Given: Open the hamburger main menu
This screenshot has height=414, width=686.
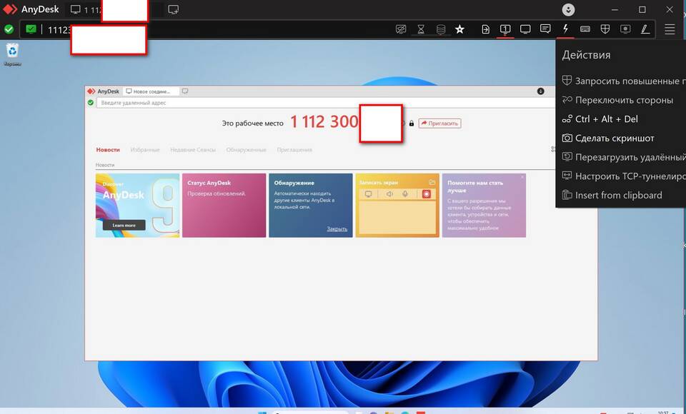Looking at the screenshot, I should point(670,29).
